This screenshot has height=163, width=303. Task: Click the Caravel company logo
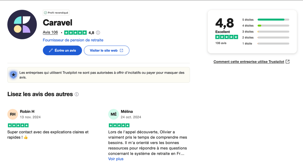(22, 25)
